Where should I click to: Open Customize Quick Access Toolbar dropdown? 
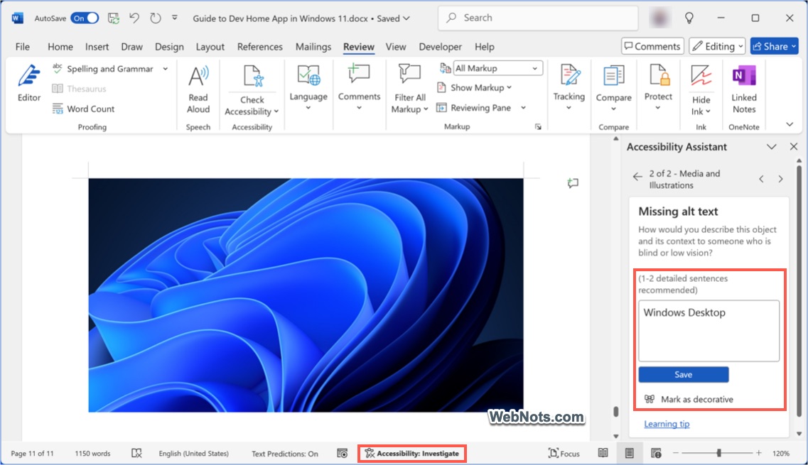click(175, 18)
